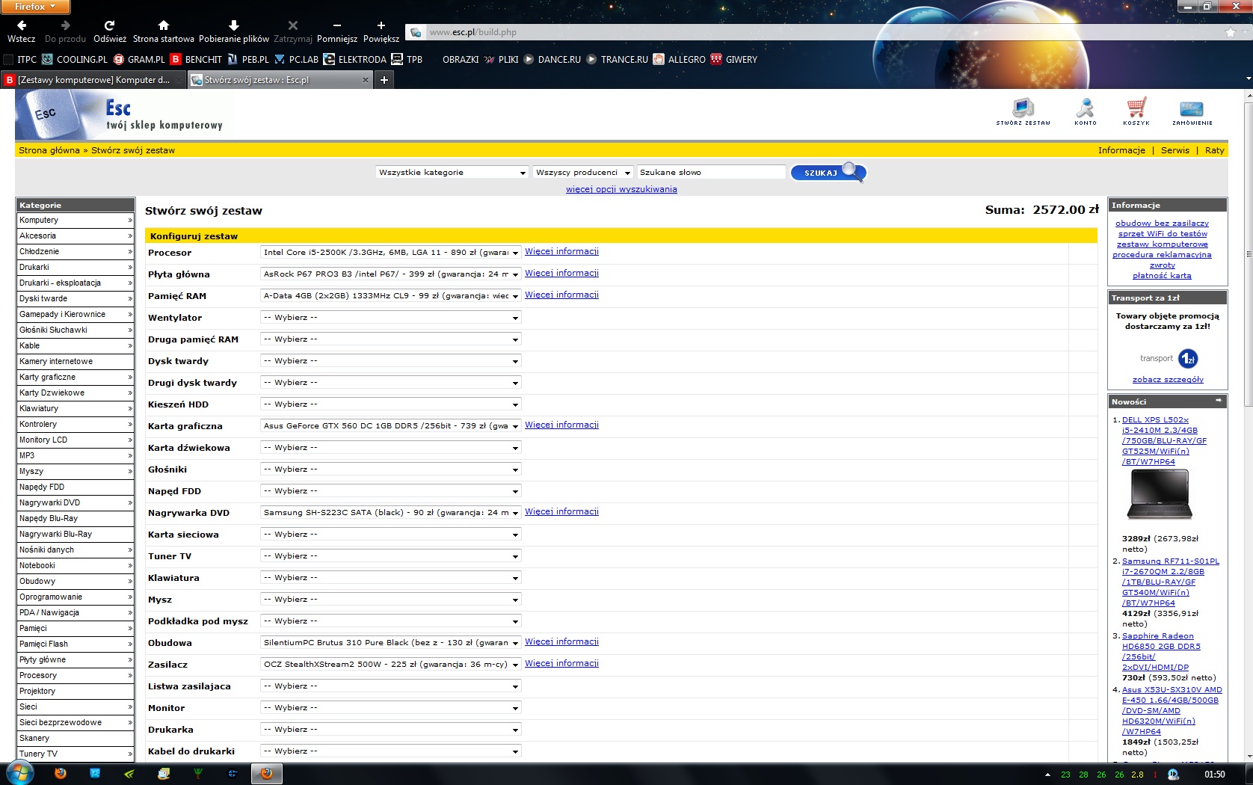This screenshot has height=785, width=1253.
Task: Click the Strona główna breadcrumb link
Action: click(x=49, y=150)
